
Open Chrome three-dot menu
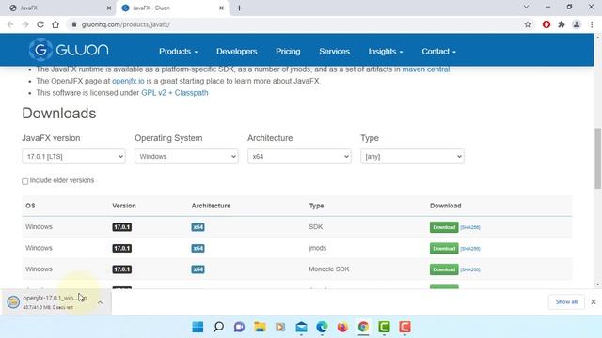click(x=592, y=24)
